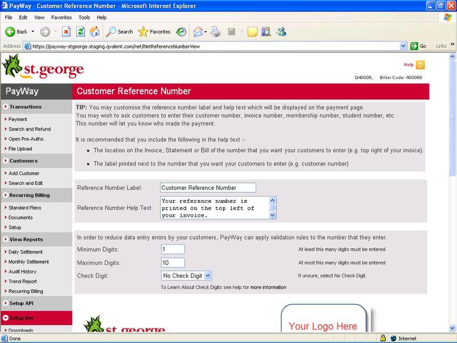The image size is (457, 343).
Task: Open the View menu
Action: click(39, 17)
